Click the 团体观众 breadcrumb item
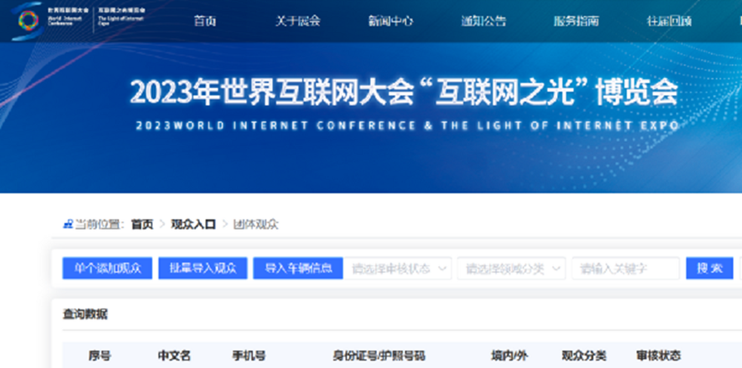Image resolution: width=742 pixels, height=368 pixels. 256,225
